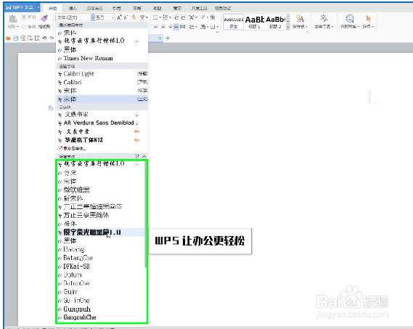Click the blue save icon in quick toolbar
The height and width of the screenshot is (329, 413).
click(16, 38)
